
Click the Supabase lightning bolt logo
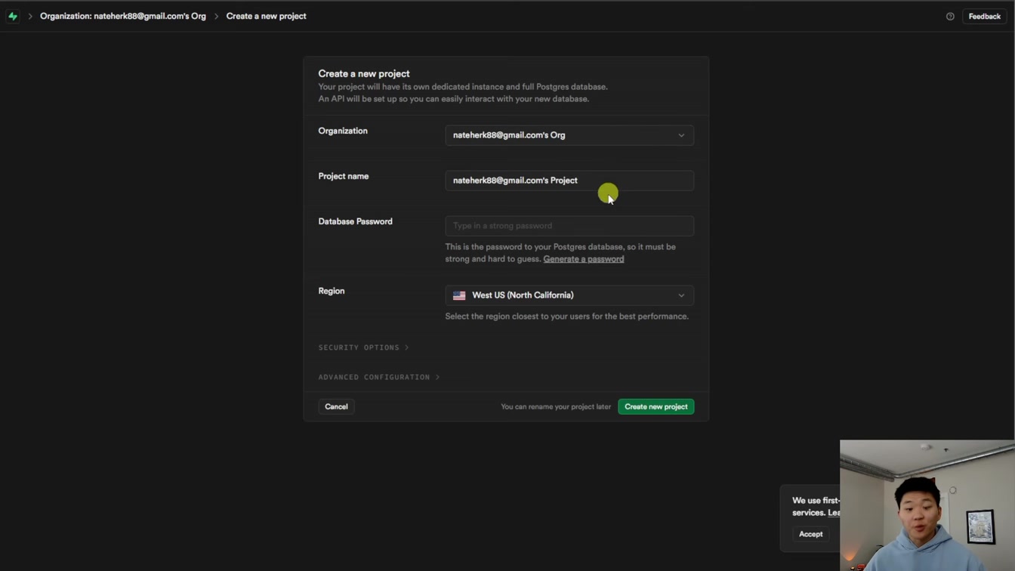tap(13, 16)
